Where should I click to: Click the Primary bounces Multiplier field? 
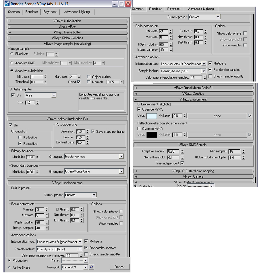[31, 157]
